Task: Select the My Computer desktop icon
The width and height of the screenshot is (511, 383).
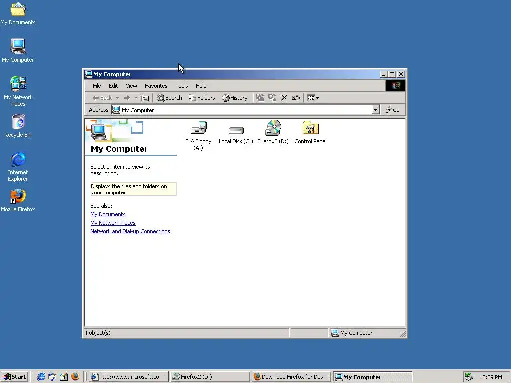Action: pos(18,50)
